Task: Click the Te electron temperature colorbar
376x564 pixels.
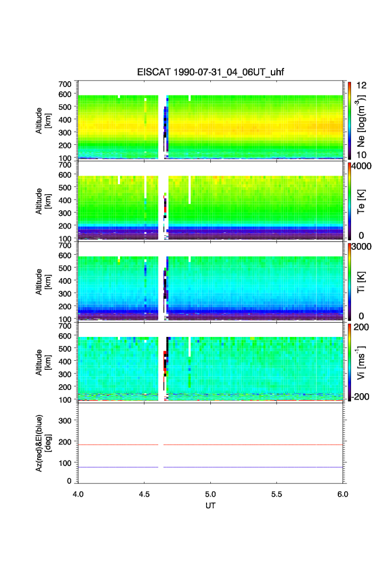Action: click(x=349, y=201)
